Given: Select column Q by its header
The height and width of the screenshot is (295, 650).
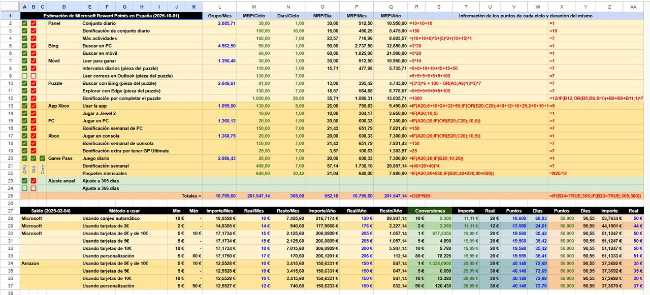Looking at the screenshot, I should [x=390, y=7].
